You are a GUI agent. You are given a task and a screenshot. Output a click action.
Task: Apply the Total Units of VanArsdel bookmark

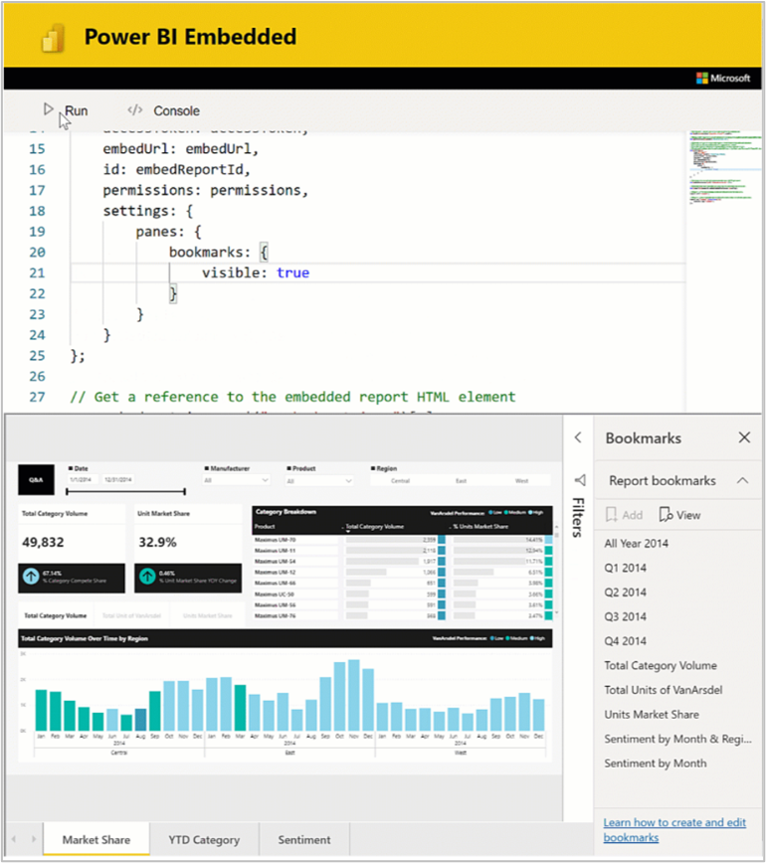pyautogui.click(x=663, y=690)
